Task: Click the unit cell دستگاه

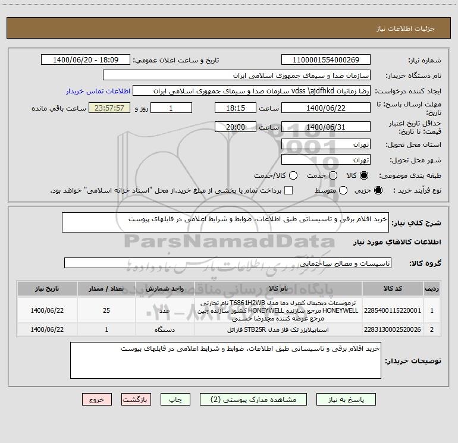Action: point(165,329)
